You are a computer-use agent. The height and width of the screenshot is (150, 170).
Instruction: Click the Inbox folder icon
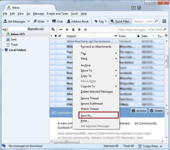tap(8, 34)
